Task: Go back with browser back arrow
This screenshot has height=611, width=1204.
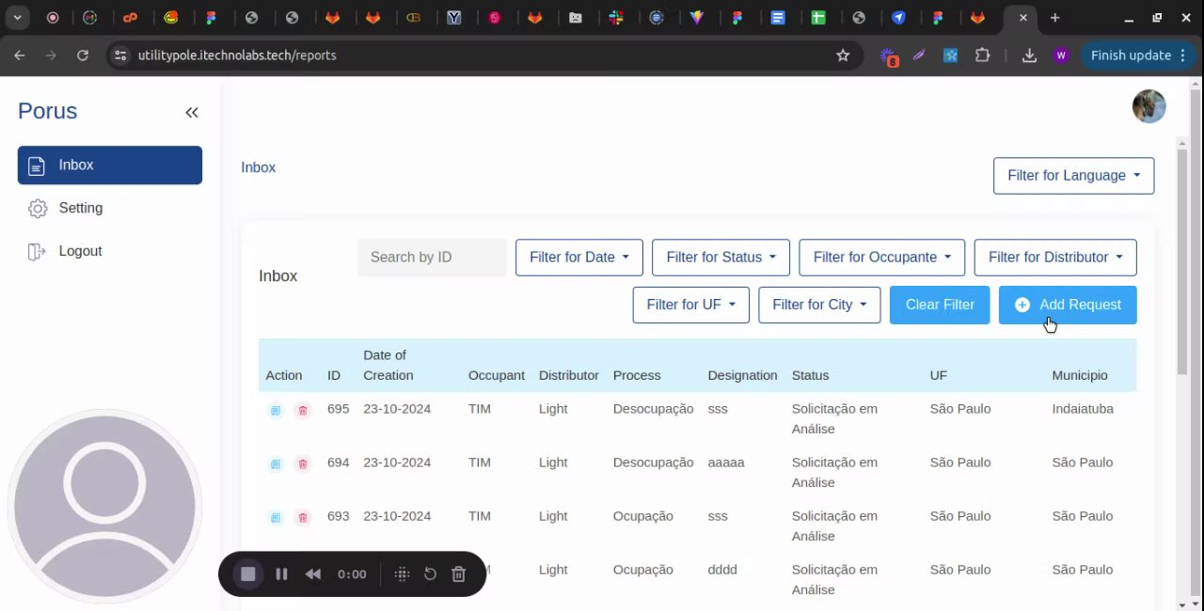Action: [19, 55]
